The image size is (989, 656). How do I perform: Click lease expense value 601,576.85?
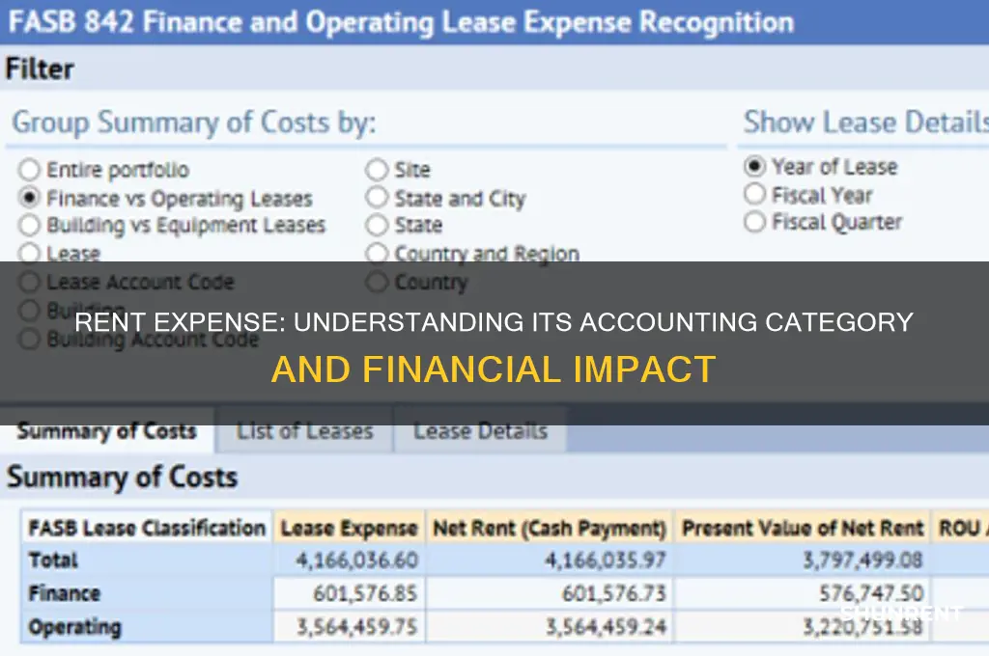pyautogui.click(x=365, y=593)
